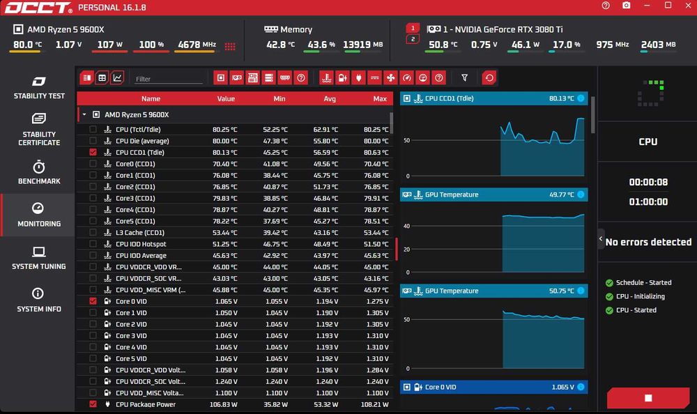This screenshot has height=414, width=697.
Task: Collapse the AMD Ryzen 5 9600X group
Action: (84, 115)
